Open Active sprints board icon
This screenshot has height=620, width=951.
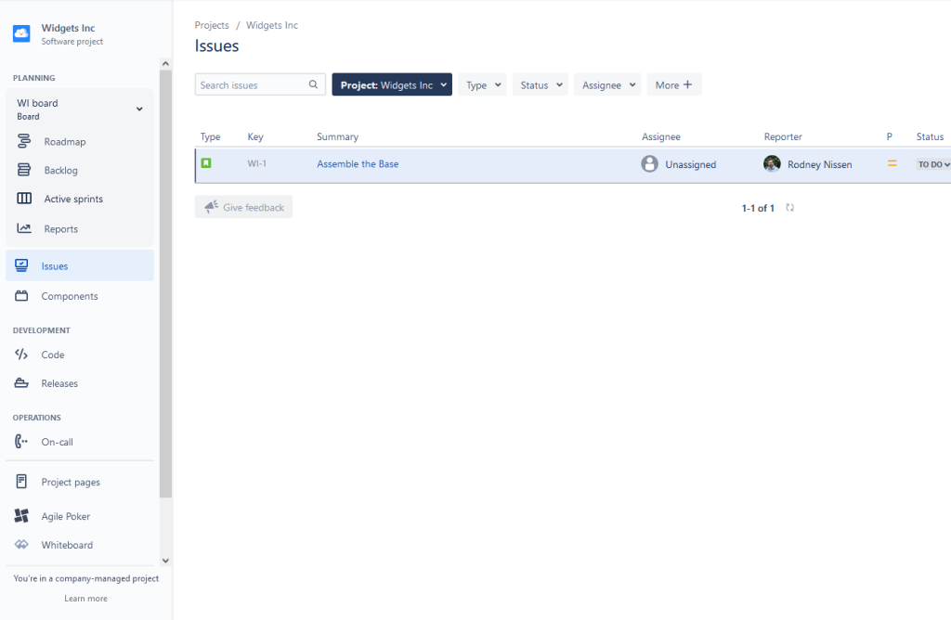24,199
